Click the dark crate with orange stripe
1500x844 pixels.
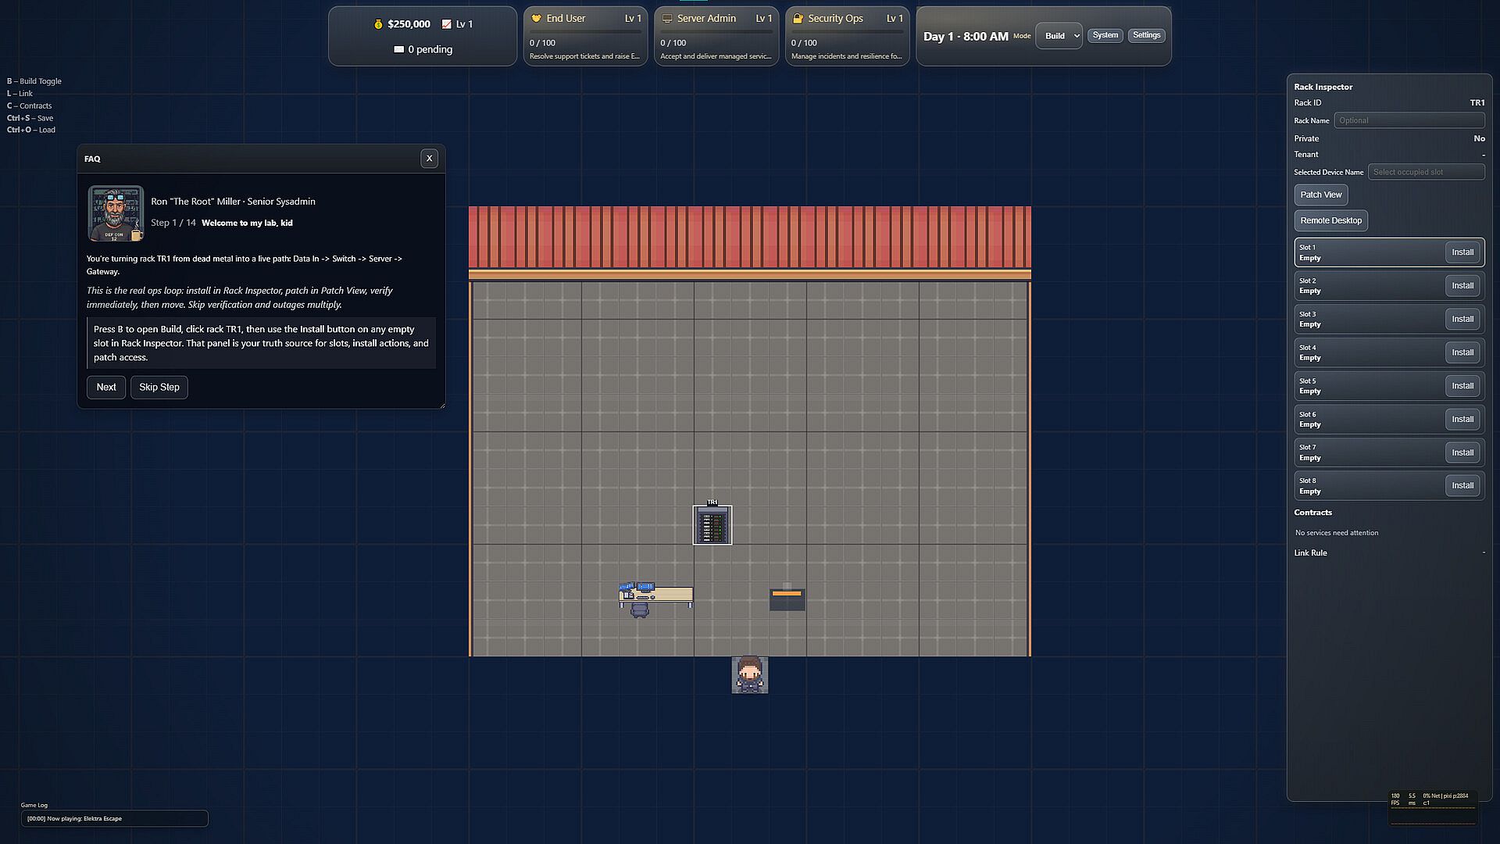(x=787, y=599)
